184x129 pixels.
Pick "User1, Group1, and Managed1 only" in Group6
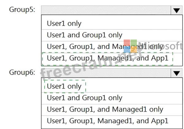(105, 109)
